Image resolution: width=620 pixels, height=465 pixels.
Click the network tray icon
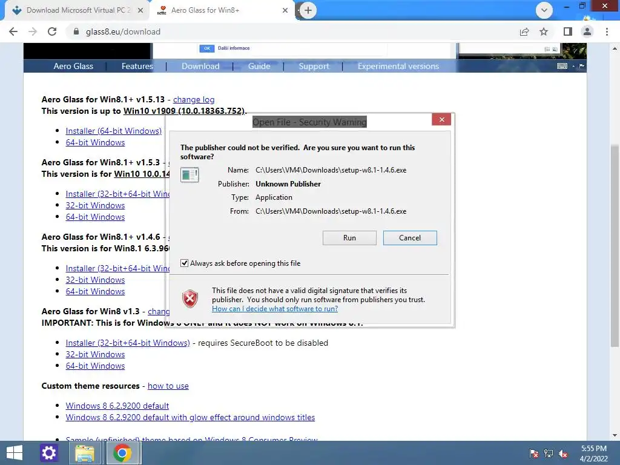coord(549,453)
